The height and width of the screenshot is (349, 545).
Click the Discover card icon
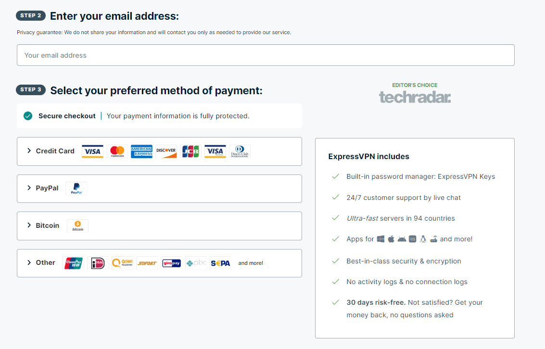[x=166, y=151]
